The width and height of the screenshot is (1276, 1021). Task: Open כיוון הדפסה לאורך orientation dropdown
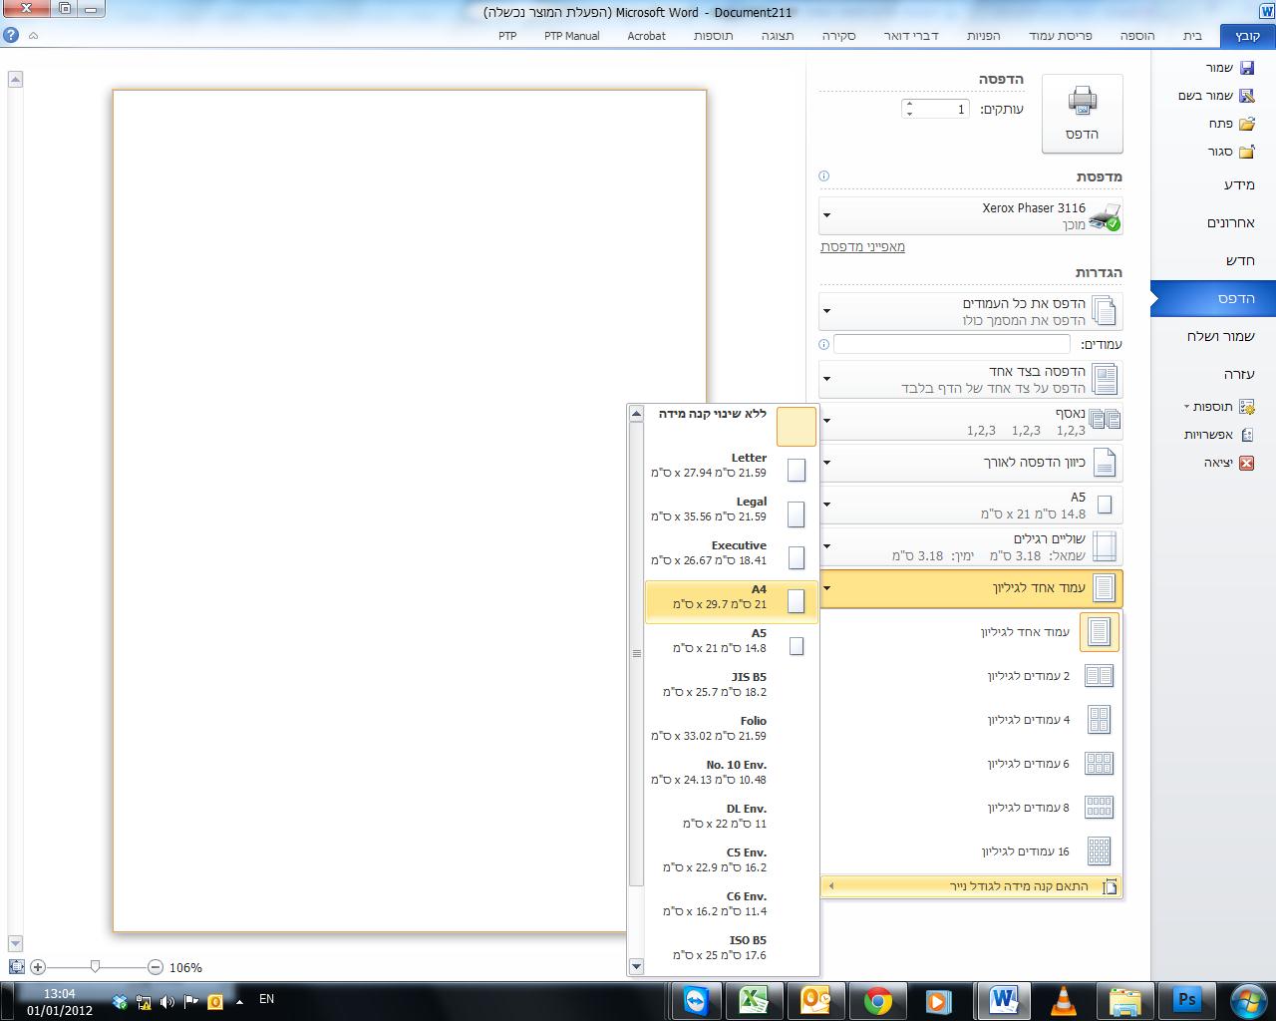(x=971, y=463)
